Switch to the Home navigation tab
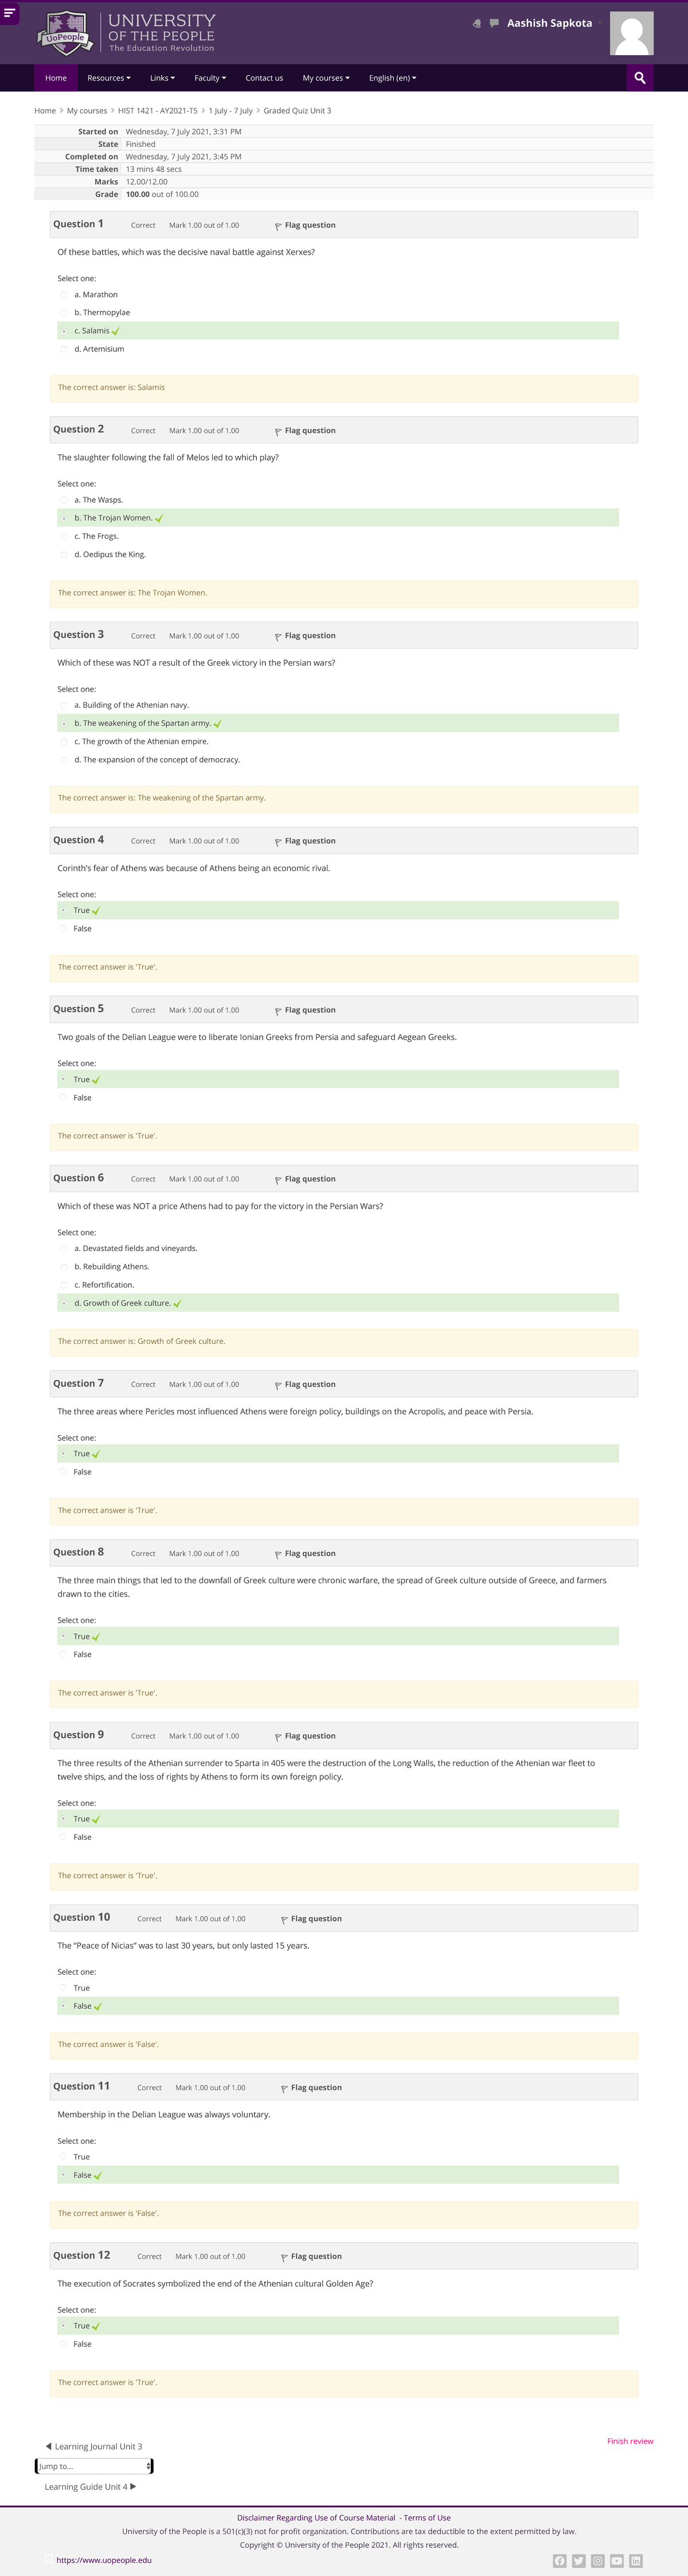688x2576 pixels. (x=55, y=77)
